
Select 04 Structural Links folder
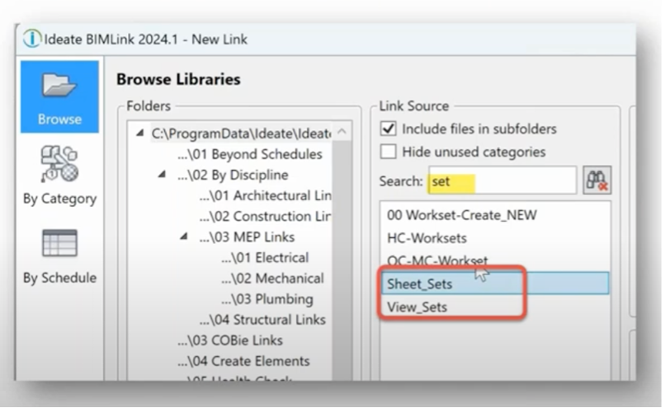click(262, 320)
